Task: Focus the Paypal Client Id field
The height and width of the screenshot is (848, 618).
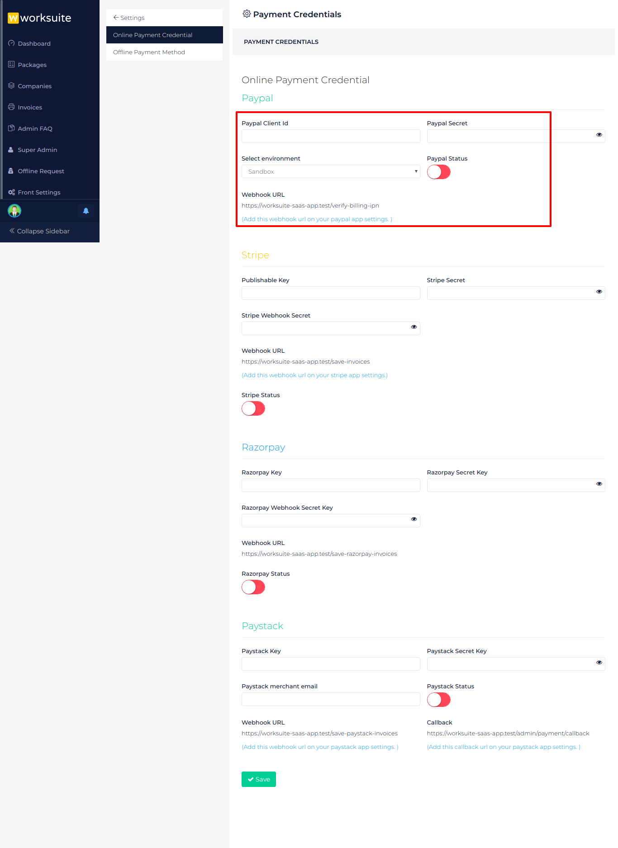Action: click(331, 136)
